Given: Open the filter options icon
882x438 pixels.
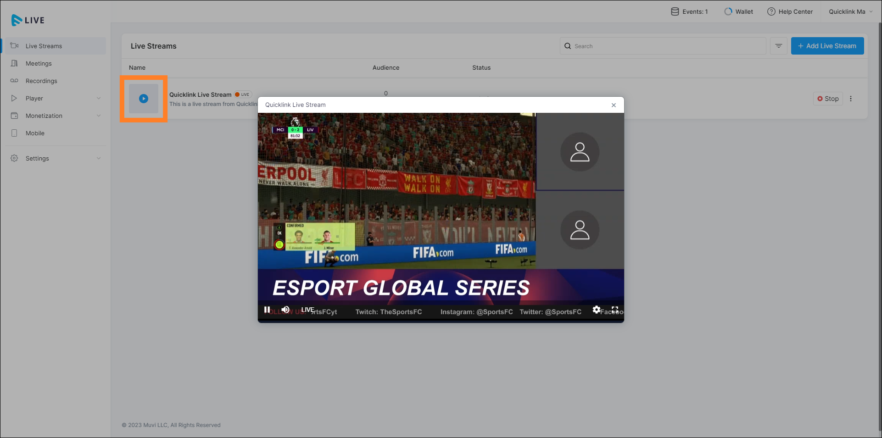Looking at the screenshot, I should point(779,46).
